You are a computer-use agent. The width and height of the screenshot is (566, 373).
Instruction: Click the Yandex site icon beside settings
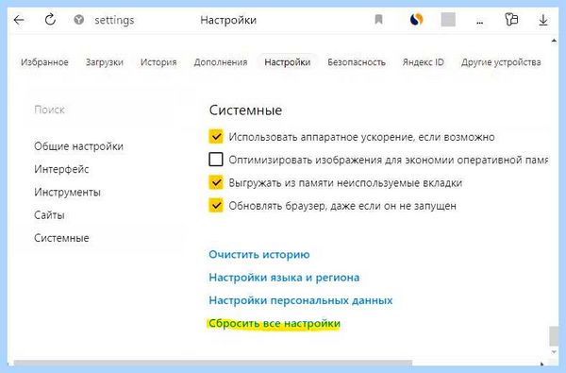coord(78,20)
